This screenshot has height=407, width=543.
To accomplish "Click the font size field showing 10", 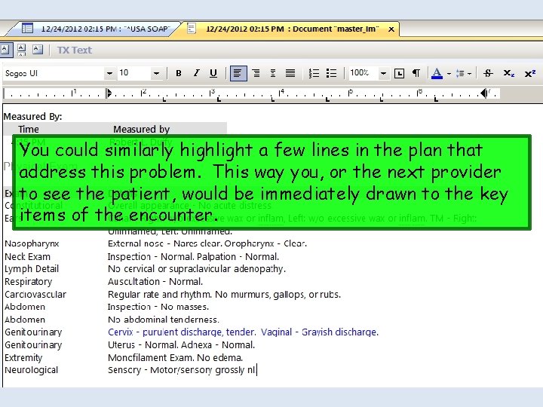I will 134,73.
